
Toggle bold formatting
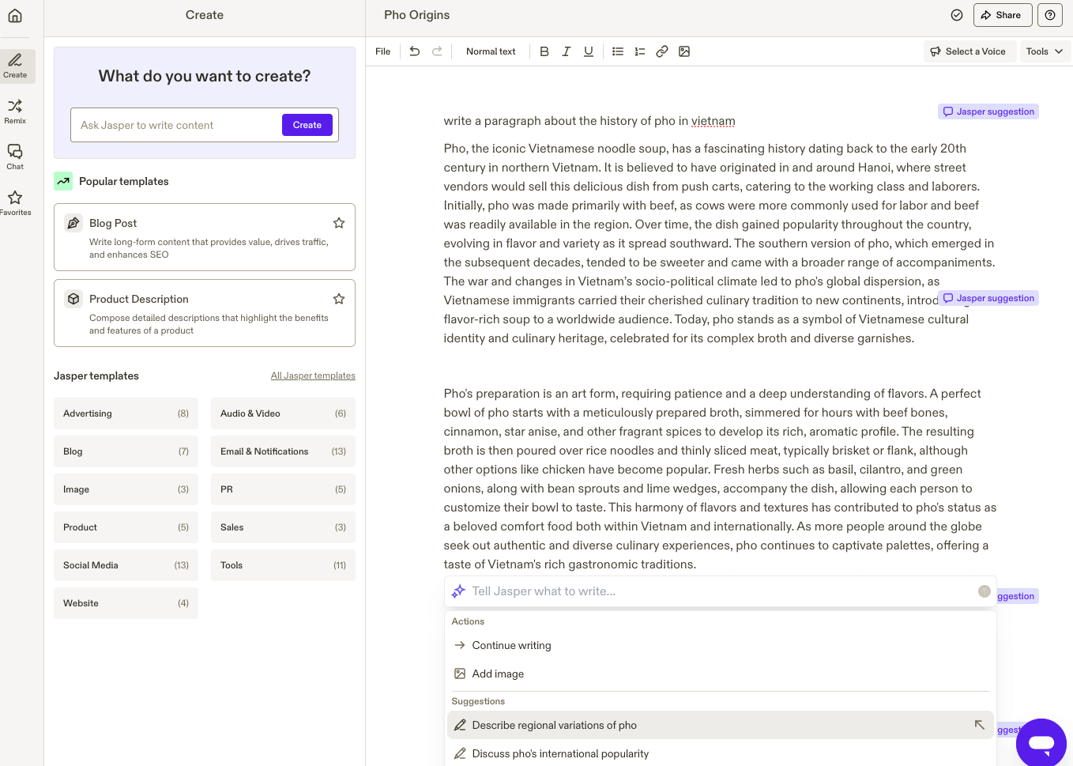[544, 51]
